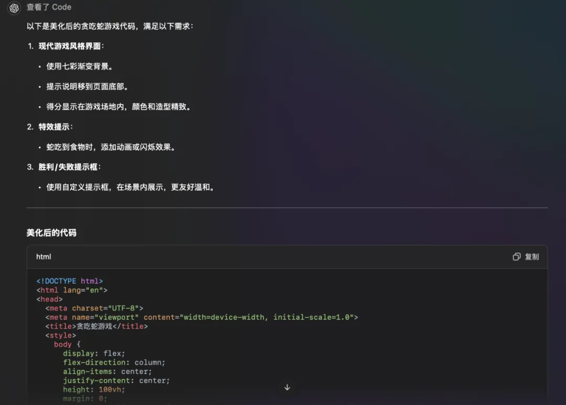This screenshot has width=566, height=405.
Task: Select the heading '美化后的代码'
Action: point(51,233)
